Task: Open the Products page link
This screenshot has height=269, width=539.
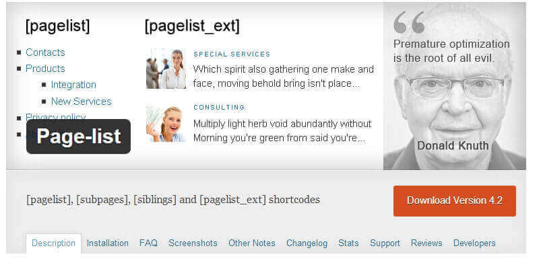Action: (x=45, y=69)
